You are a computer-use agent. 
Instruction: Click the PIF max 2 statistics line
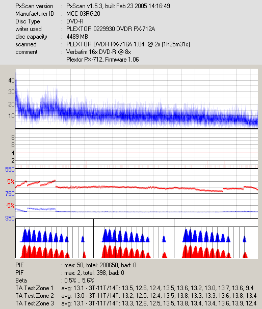pos(70,273)
